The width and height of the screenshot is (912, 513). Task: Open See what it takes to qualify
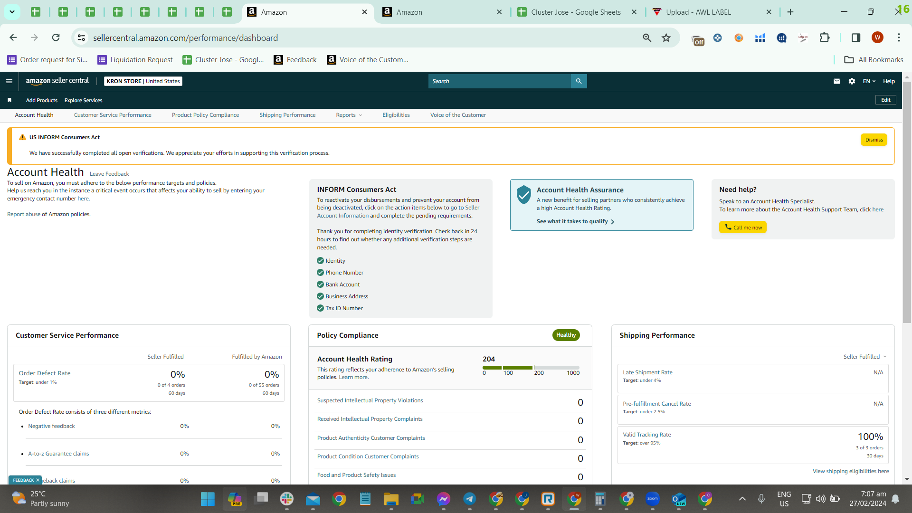pos(575,221)
